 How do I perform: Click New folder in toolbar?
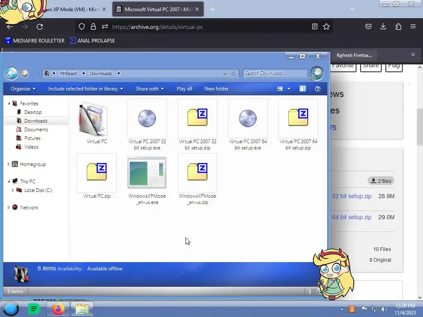tap(216, 89)
